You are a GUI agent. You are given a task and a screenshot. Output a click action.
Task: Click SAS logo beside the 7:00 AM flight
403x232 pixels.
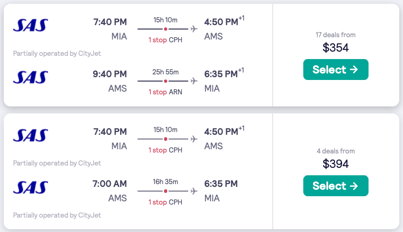(x=31, y=187)
